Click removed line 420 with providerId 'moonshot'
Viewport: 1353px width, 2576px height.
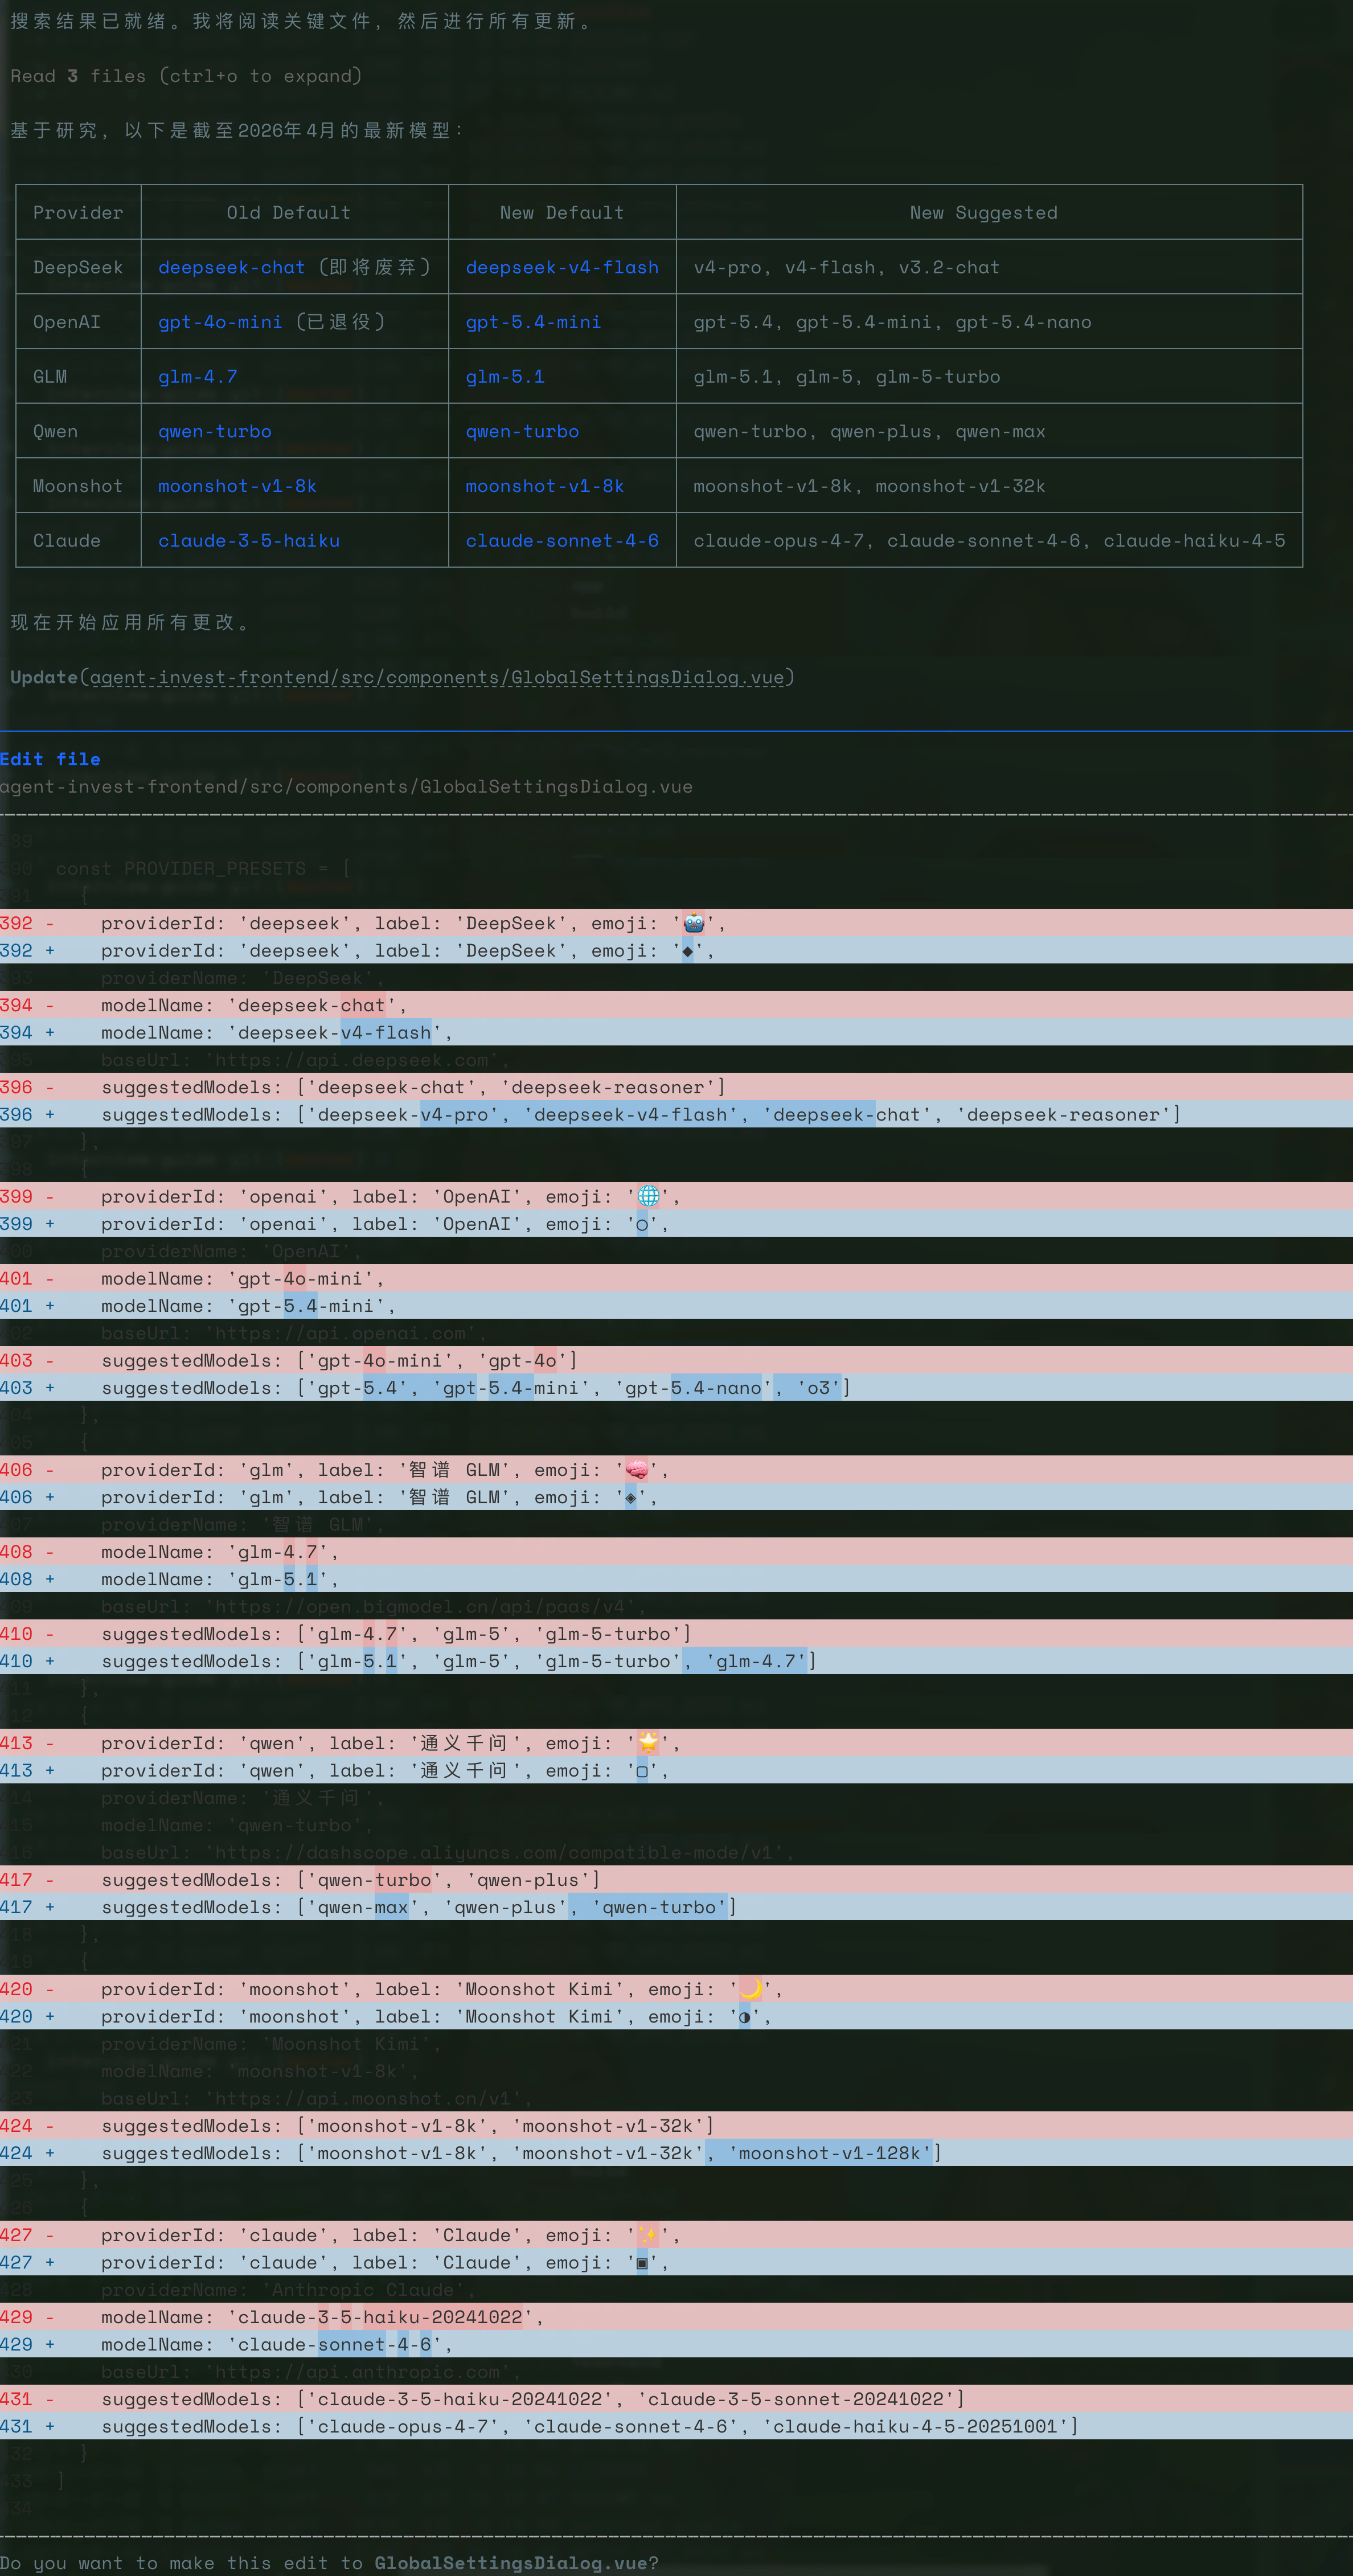coord(676,1988)
